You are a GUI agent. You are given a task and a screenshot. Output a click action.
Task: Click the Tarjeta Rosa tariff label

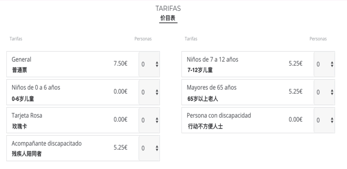[27, 116]
